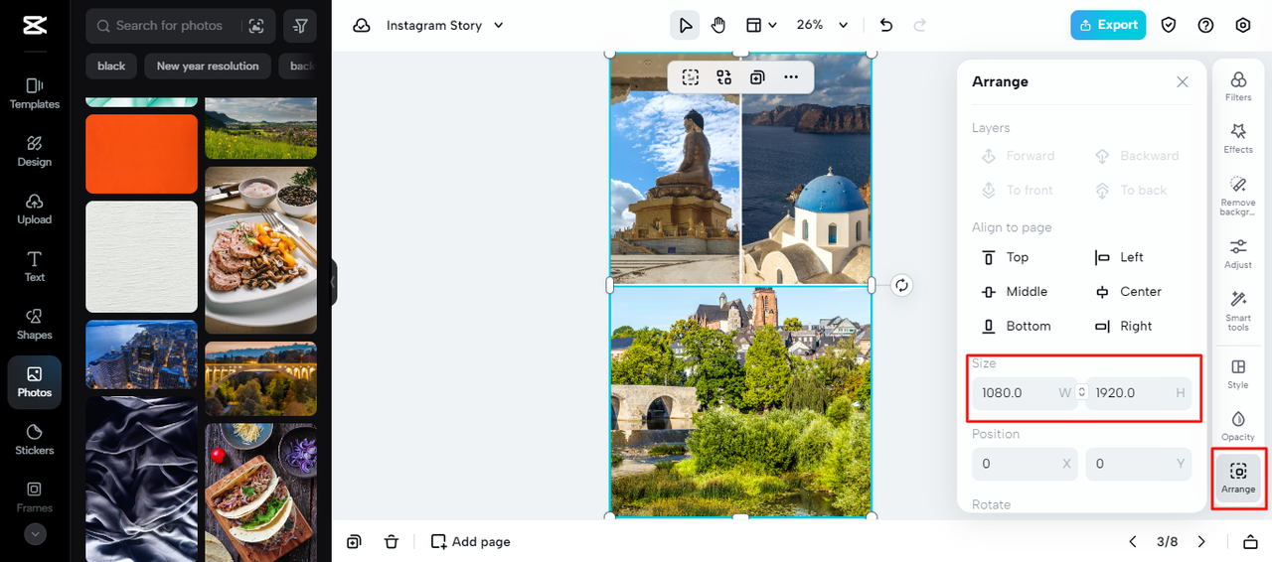Open the Shapes sidebar panel

tap(35, 324)
